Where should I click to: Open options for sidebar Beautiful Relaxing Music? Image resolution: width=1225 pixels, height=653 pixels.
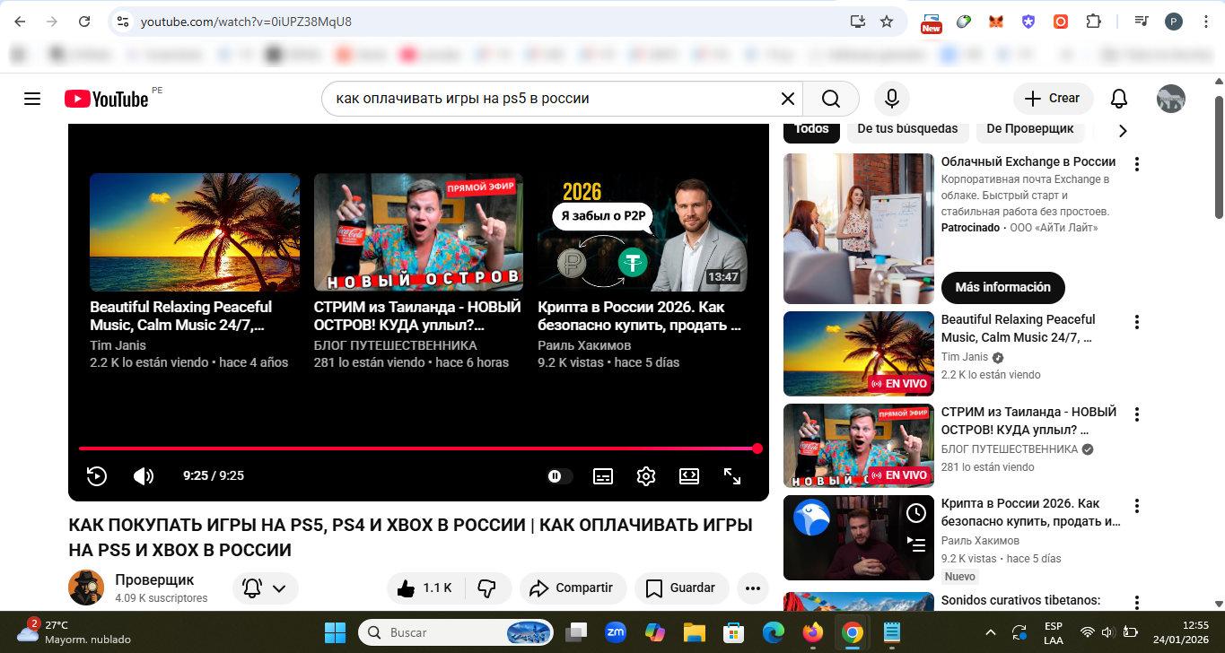[1137, 322]
